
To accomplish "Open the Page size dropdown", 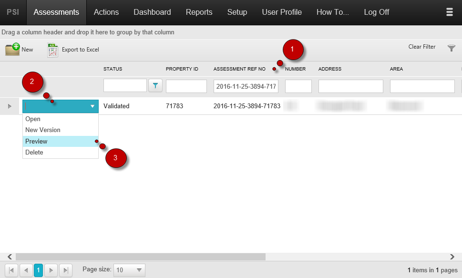I will (129, 270).
